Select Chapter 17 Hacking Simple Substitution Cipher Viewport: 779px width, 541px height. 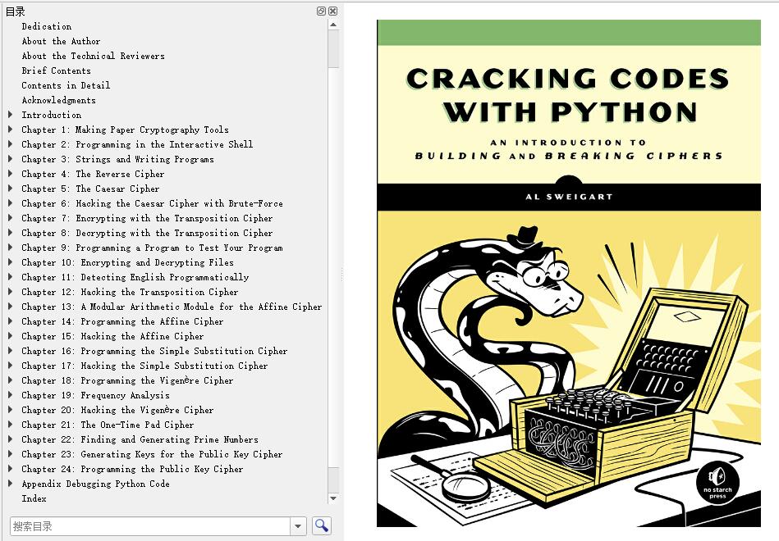(x=144, y=366)
